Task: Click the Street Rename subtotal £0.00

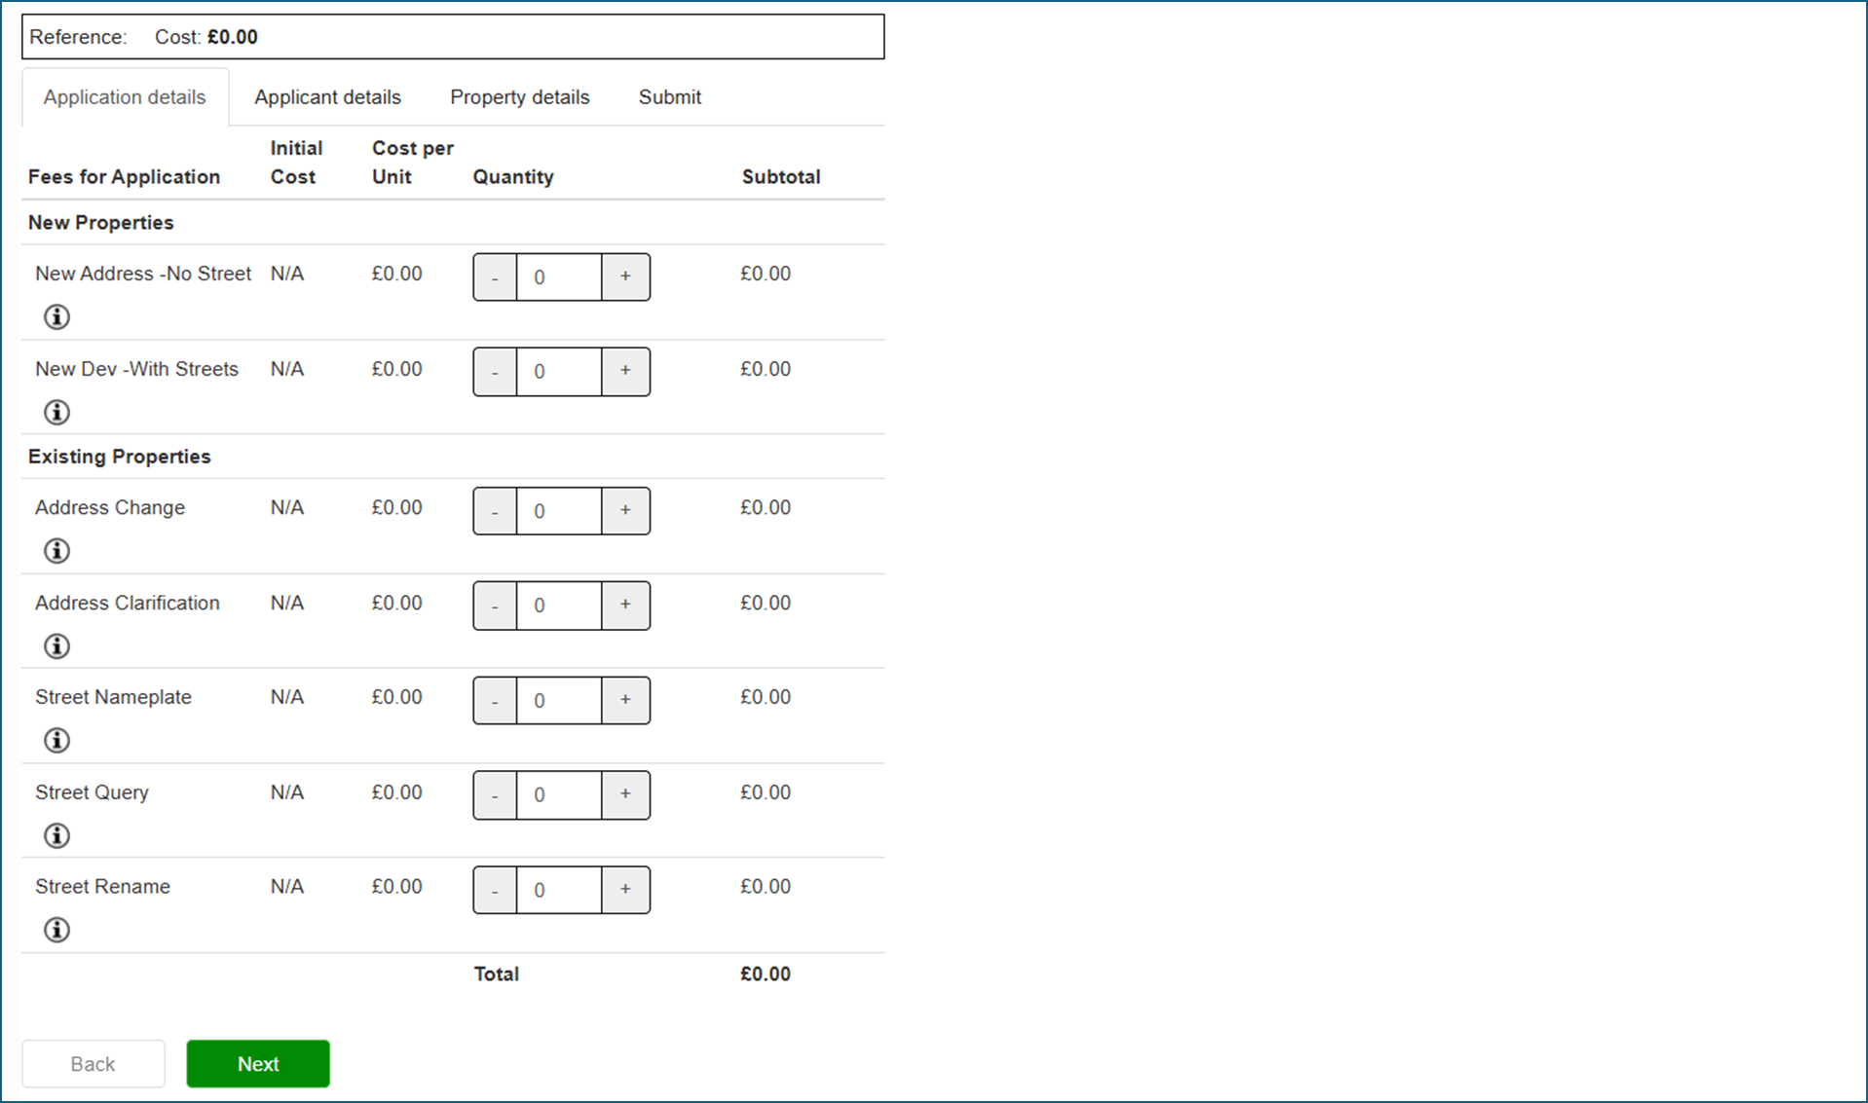Action: [x=766, y=887]
